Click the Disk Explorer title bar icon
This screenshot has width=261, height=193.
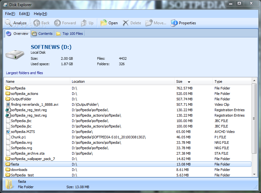[5, 5]
